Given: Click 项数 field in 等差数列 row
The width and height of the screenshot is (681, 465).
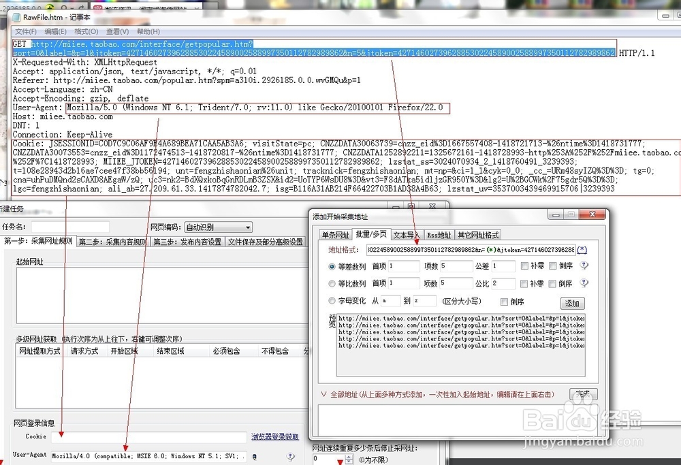Looking at the screenshot, I should tap(456, 266).
